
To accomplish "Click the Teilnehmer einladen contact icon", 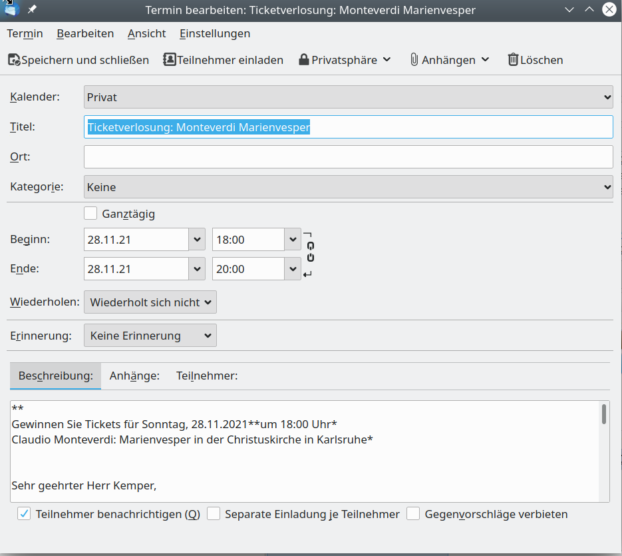I will [170, 60].
